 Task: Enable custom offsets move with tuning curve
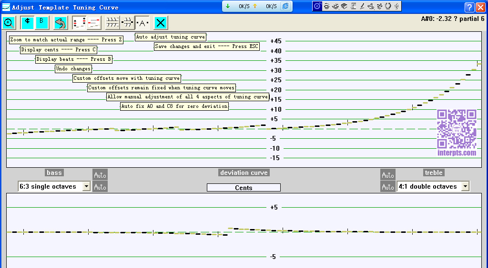click(80, 23)
